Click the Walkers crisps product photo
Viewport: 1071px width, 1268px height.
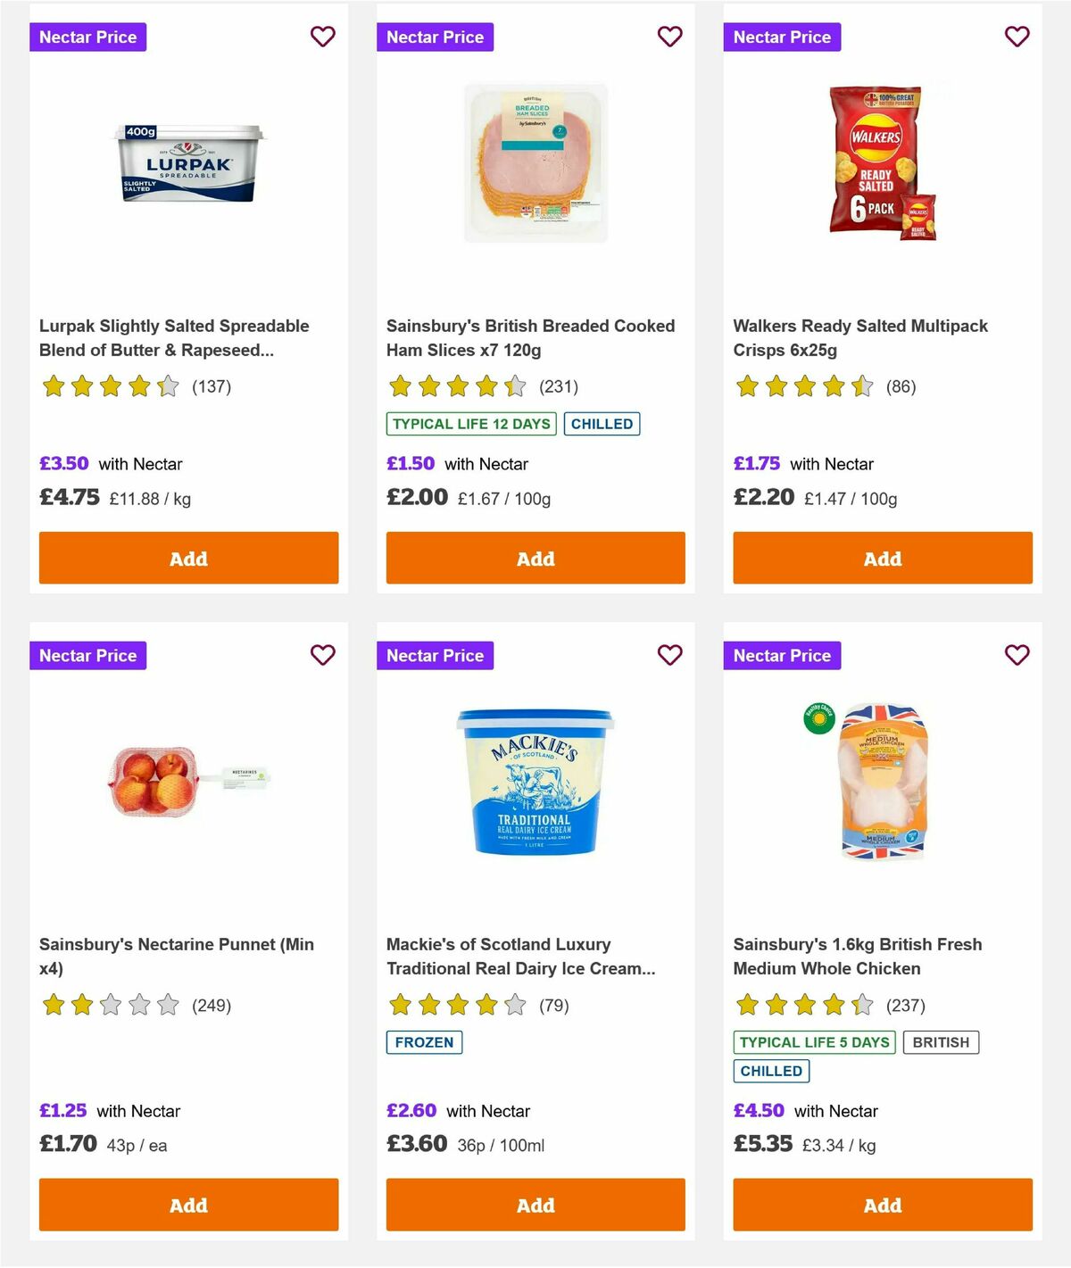point(882,161)
